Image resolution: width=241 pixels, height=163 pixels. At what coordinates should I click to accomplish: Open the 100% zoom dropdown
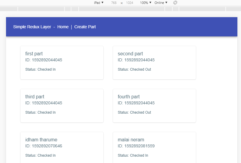tap(146, 3)
